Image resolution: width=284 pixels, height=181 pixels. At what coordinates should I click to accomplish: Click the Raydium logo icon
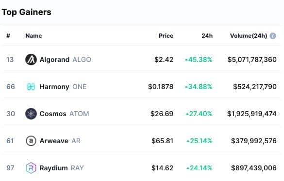tap(31, 168)
